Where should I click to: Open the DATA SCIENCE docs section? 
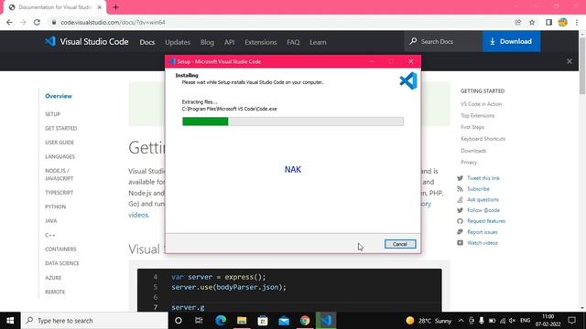coord(62,263)
